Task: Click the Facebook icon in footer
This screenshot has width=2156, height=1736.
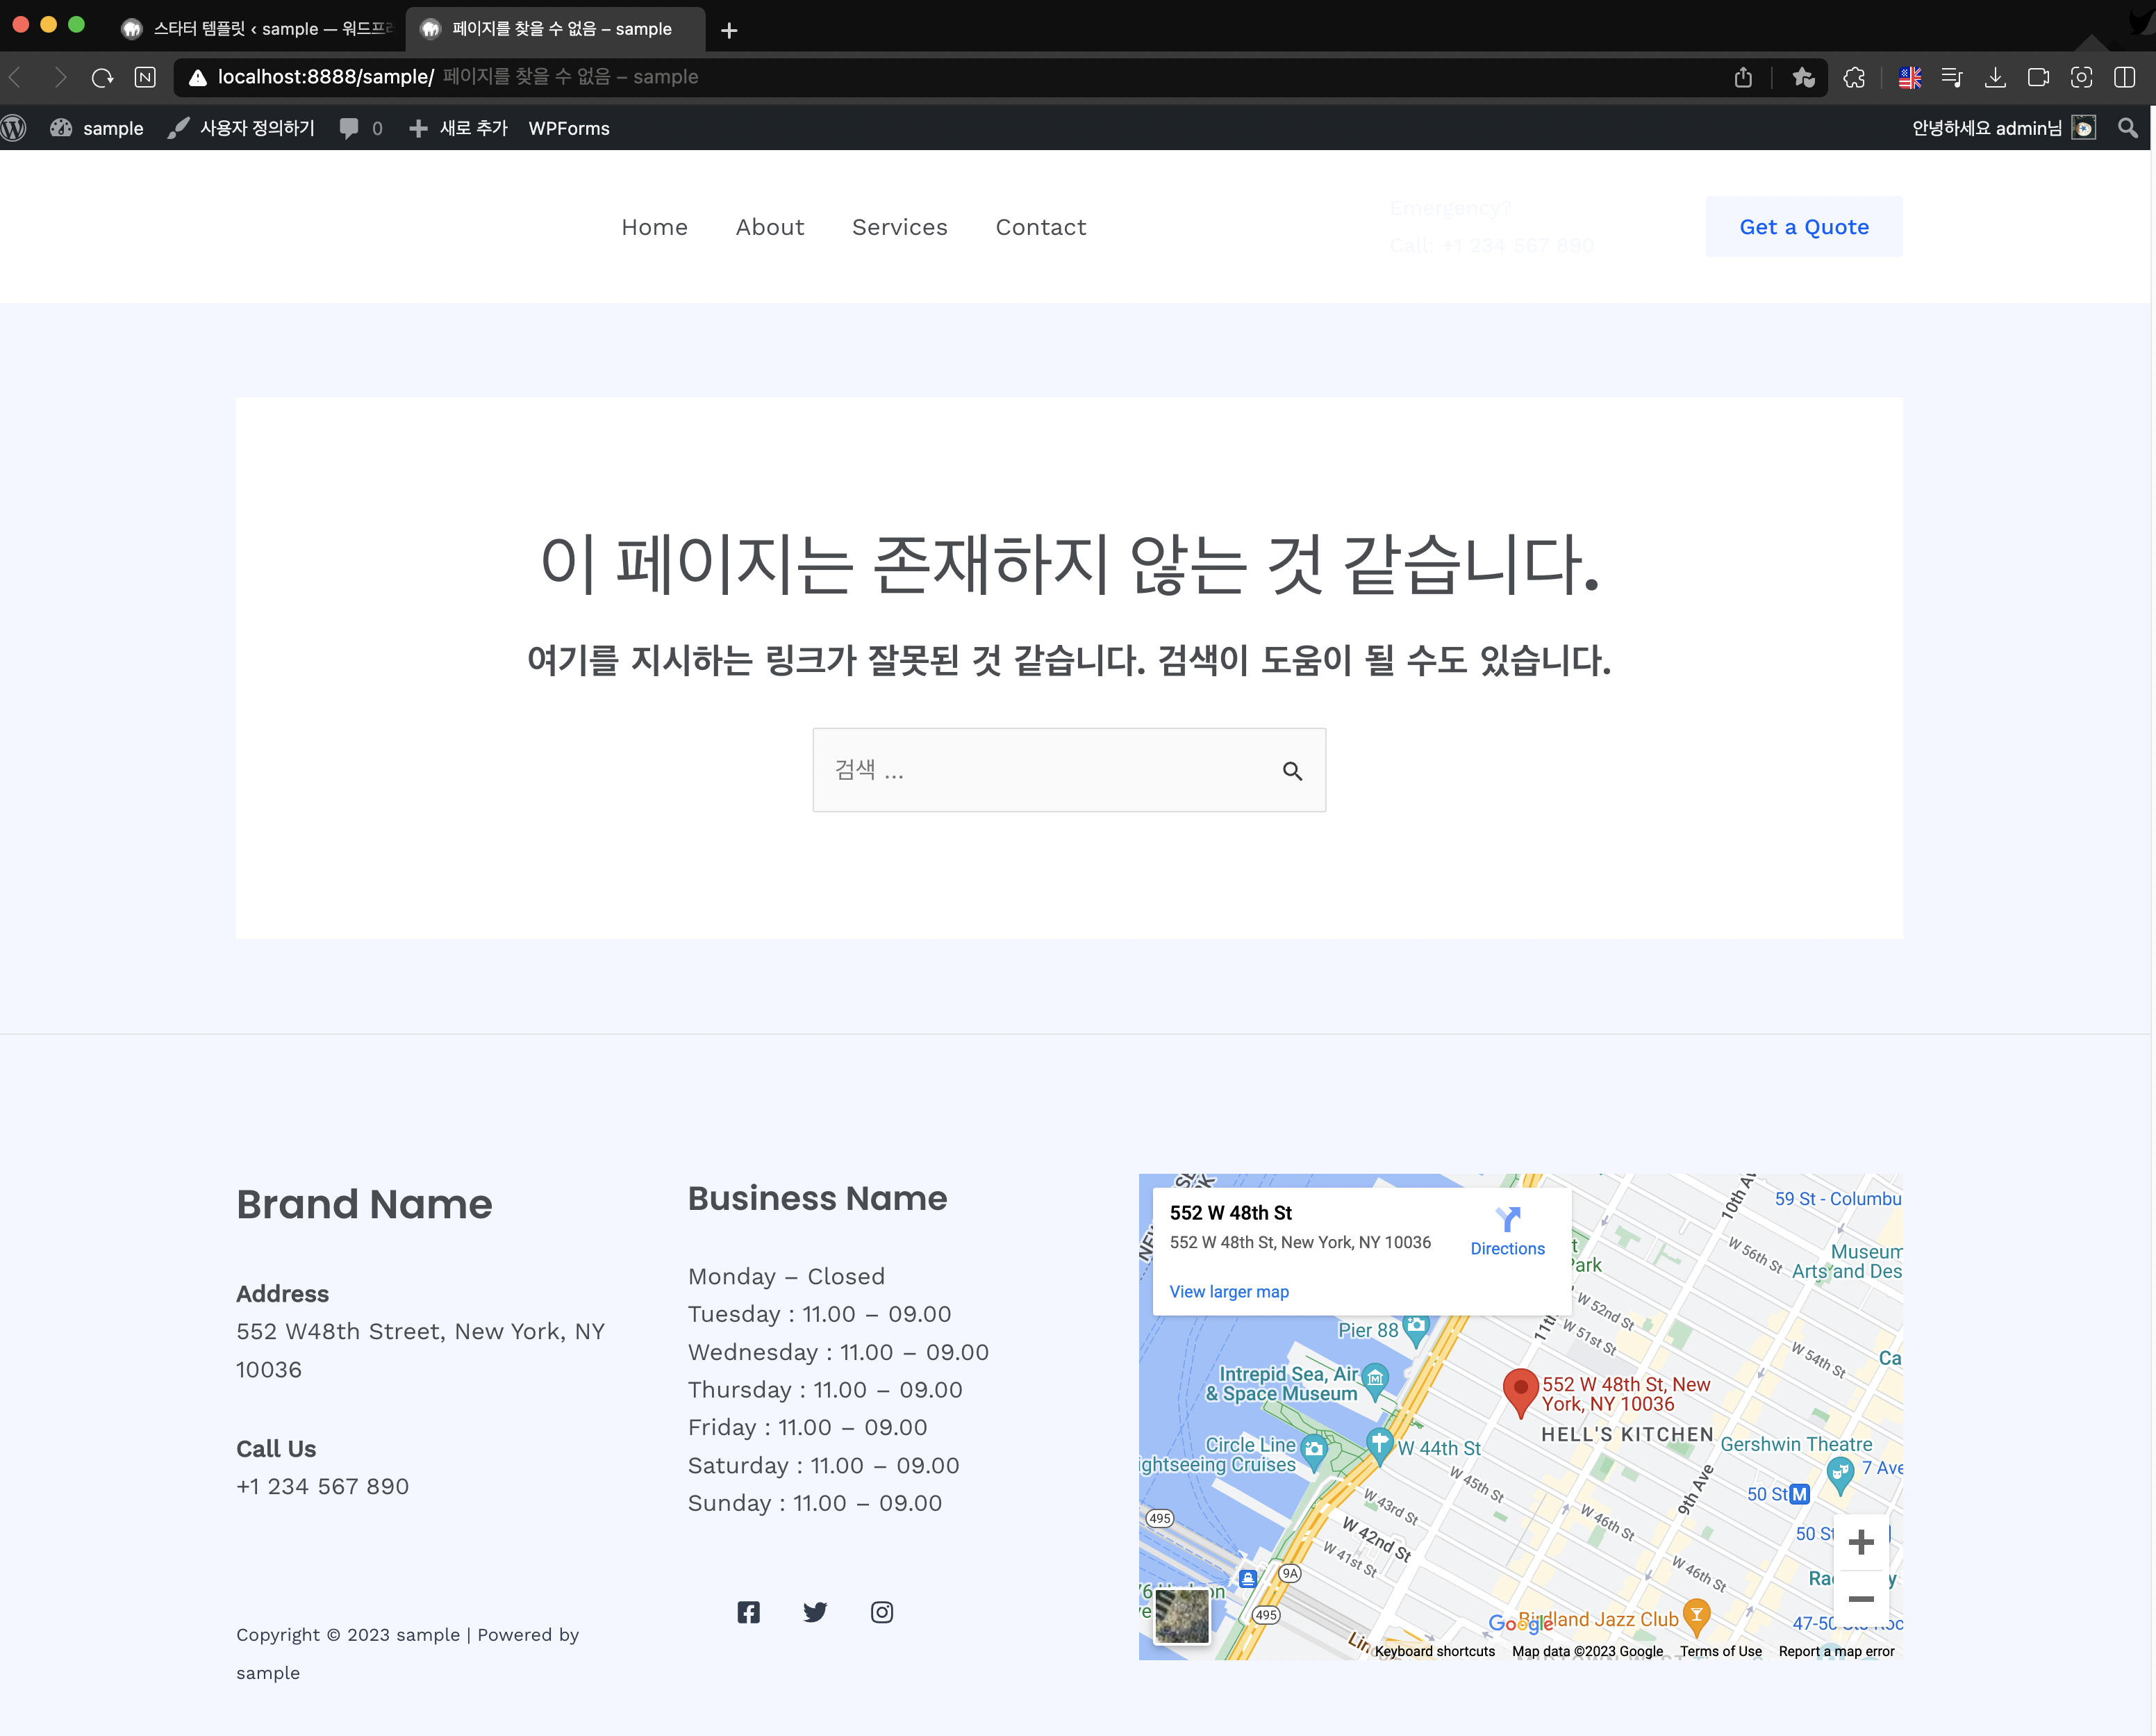Action: click(748, 1612)
